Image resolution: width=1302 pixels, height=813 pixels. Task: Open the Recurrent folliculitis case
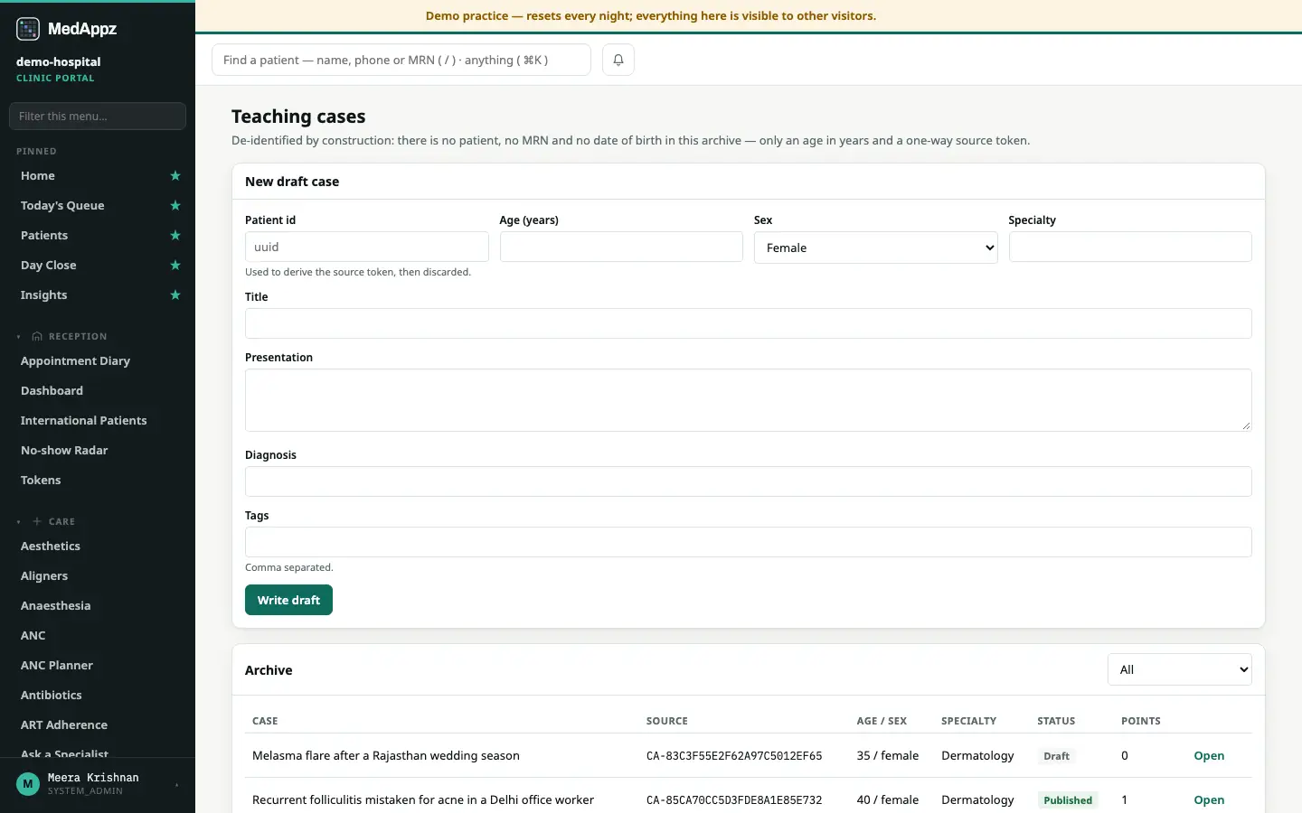point(1209,800)
